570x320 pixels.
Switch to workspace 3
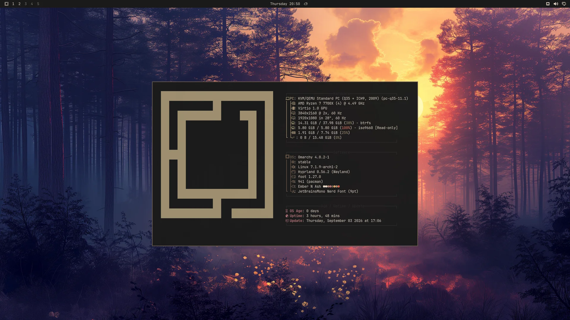click(x=26, y=4)
